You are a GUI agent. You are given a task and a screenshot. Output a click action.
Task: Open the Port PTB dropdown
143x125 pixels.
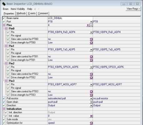[x=91, y=22]
